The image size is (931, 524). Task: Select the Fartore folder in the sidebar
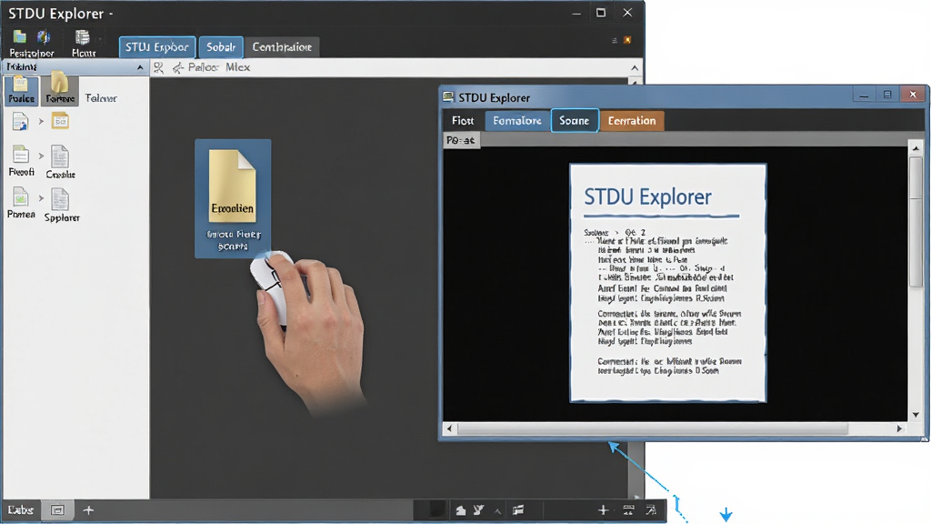[x=59, y=90]
